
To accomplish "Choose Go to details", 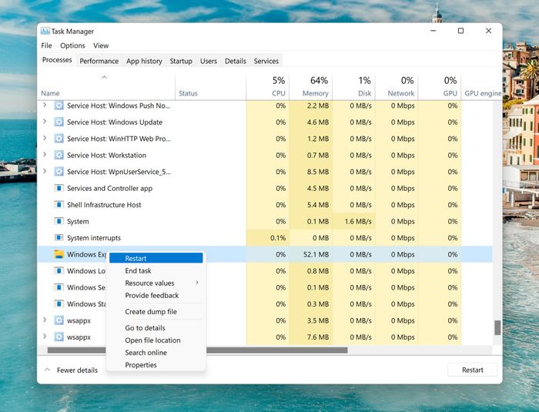I will click(156, 328).
